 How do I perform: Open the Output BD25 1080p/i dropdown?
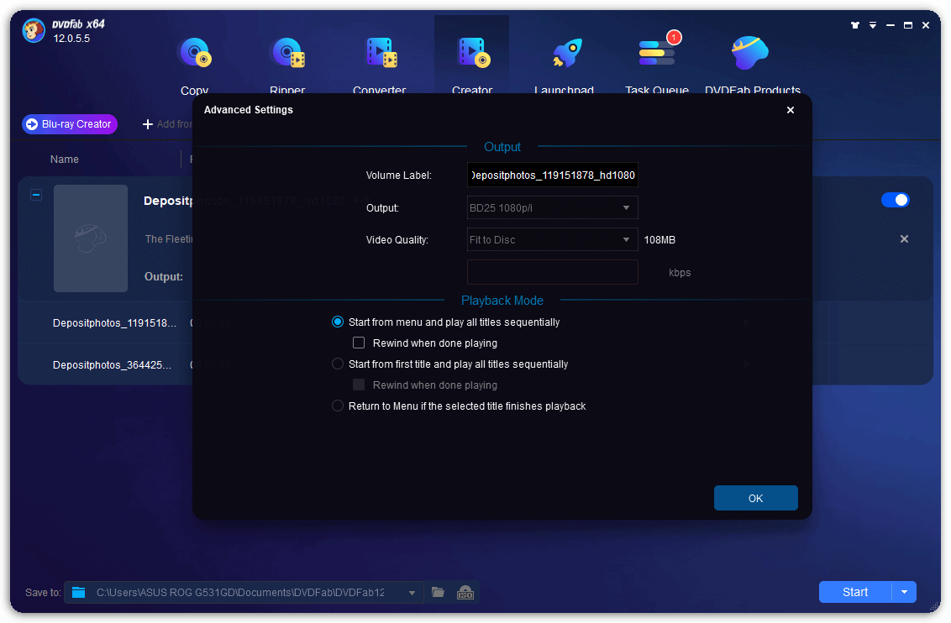553,208
